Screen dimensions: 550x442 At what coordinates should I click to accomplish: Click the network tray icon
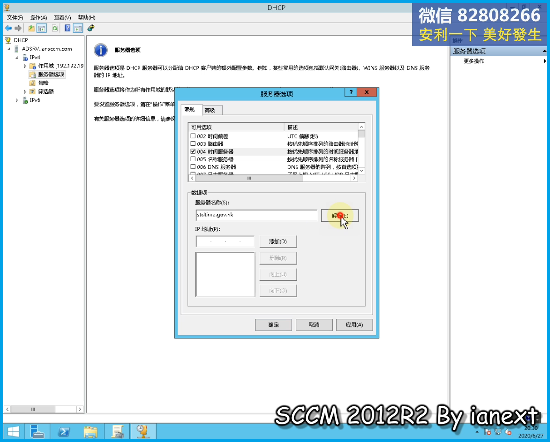point(498,432)
